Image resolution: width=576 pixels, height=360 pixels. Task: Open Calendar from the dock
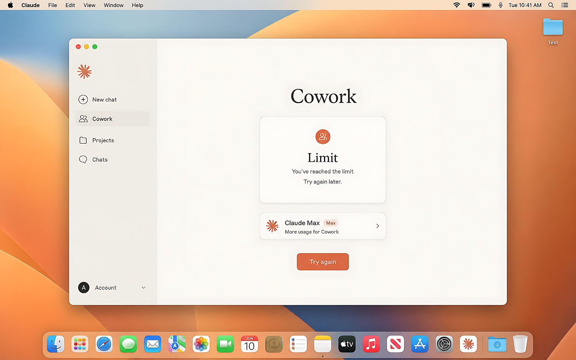[249, 344]
